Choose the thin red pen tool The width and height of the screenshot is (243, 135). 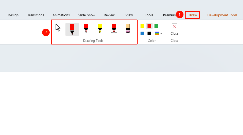[x=86, y=28]
